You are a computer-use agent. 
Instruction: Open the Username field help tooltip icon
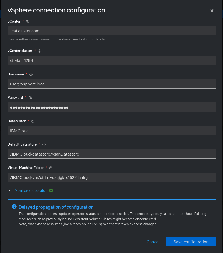point(31,74)
